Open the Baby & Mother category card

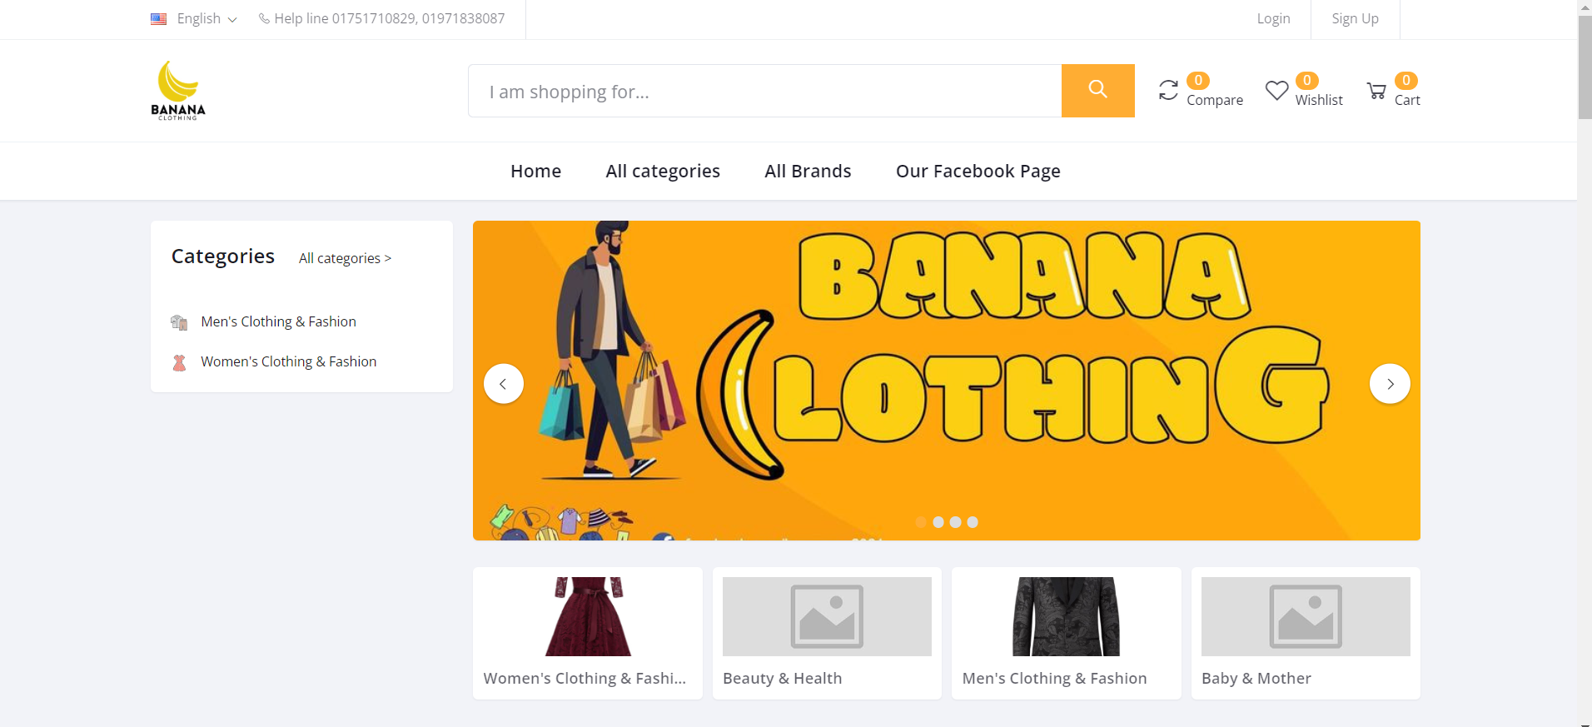tap(1305, 633)
